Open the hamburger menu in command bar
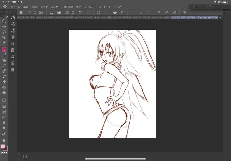Image resolution: width=231 pixels, height=161 pixels. (x=21, y=12)
